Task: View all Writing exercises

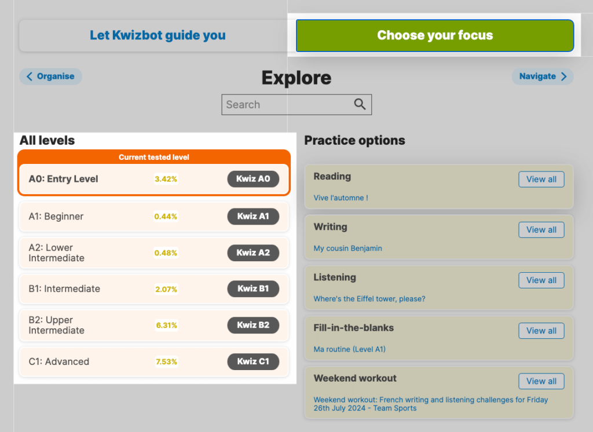Action: 541,230
